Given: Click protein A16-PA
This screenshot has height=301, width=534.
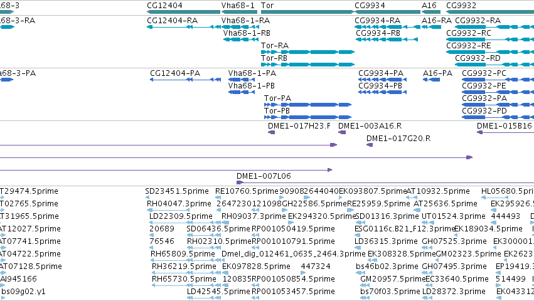Looking at the screenshot, I should coord(437,73).
